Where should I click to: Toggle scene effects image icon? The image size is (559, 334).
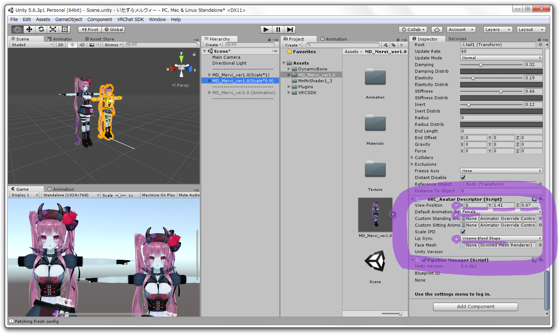pos(92,45)
